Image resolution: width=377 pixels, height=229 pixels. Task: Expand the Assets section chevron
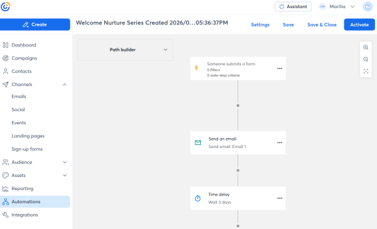[65, 176]
